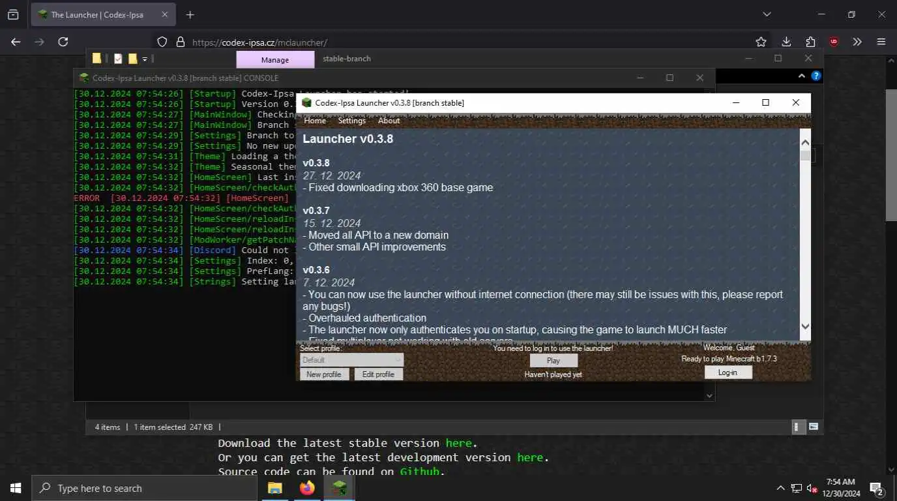Open the Select profile dropdown
897x501 pixels.
(x=351, y=360)
